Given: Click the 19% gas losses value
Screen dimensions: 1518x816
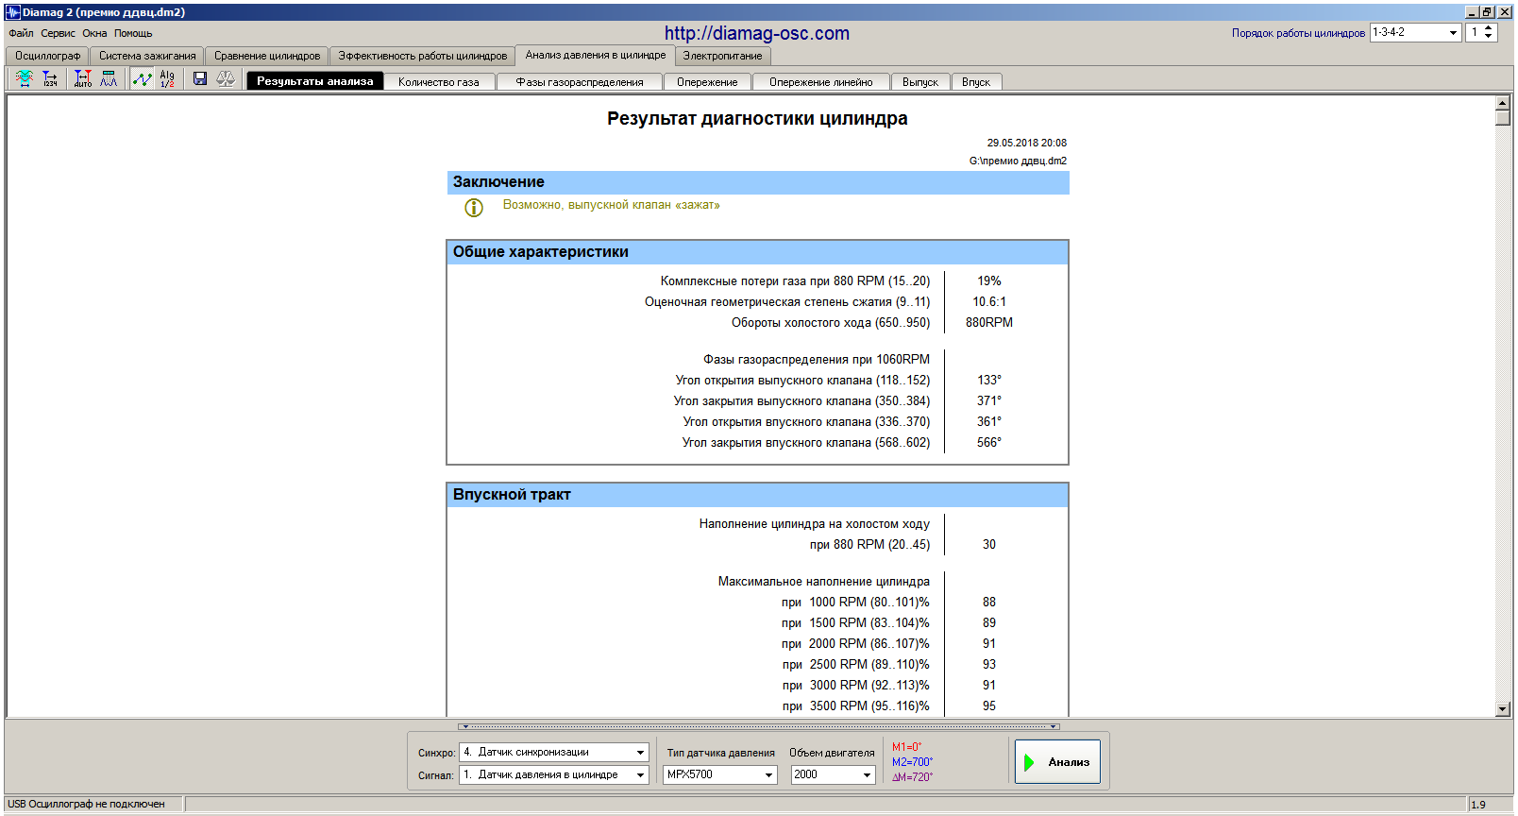Looking at the screenshot, I should tap(988, 280).
